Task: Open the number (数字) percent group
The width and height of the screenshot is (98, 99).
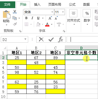Action: (x=87, y=17)
